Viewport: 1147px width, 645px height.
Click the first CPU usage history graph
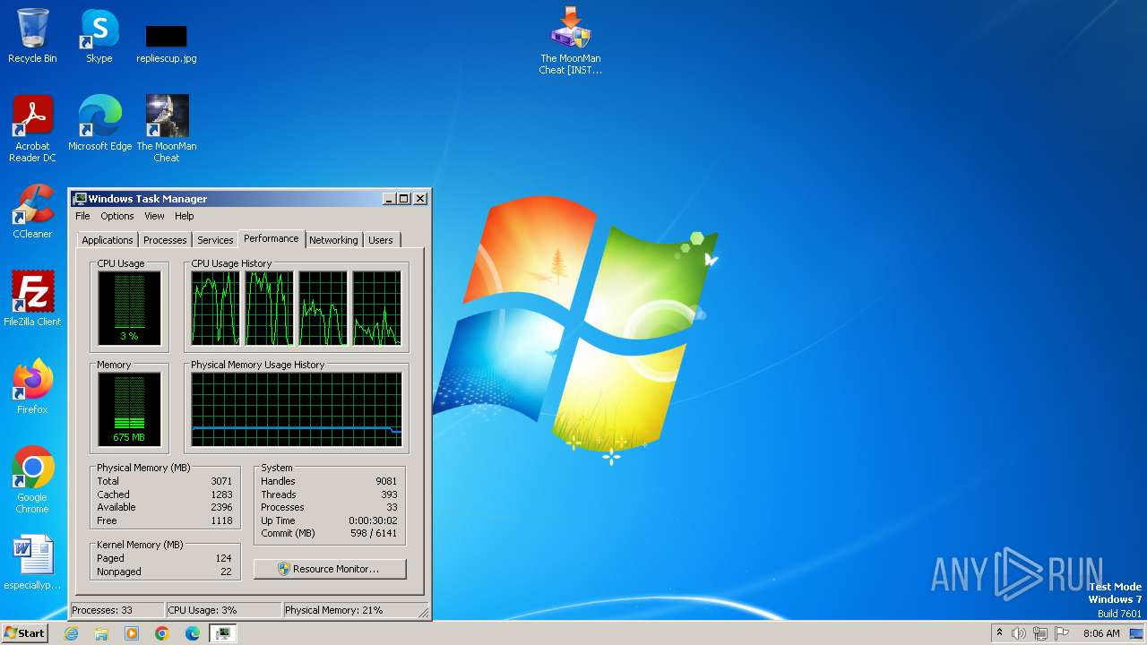[215, 308]
